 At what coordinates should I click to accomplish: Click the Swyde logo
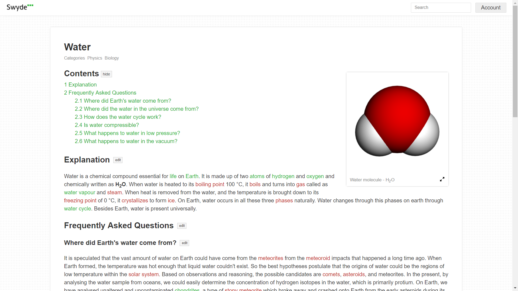tap(20, 7)
